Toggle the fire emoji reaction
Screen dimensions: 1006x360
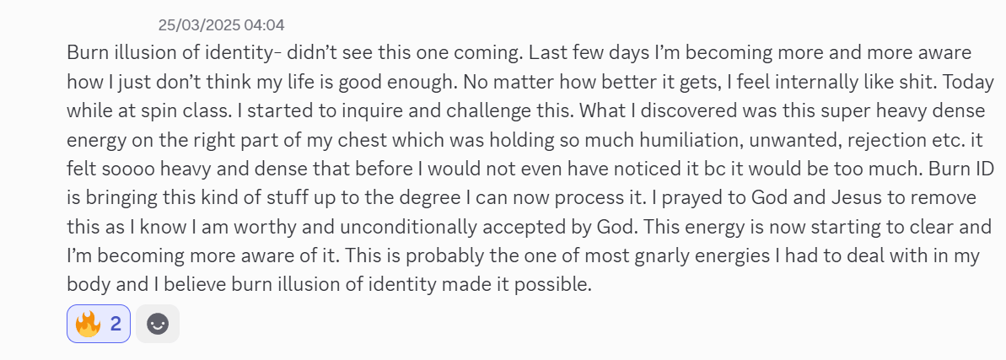point(98,324)
